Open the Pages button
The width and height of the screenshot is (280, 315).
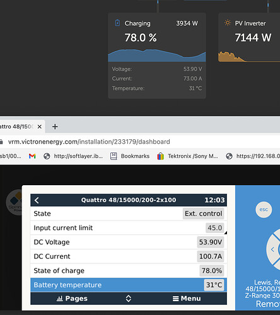coord(72,299)
